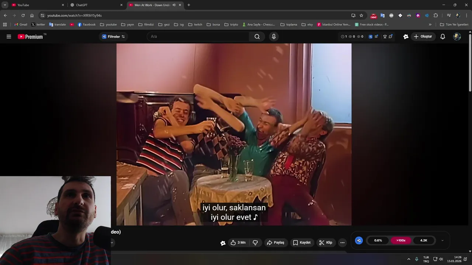Open Chrome three-dot menu
This screenshot has width=472, height=265.
[467, 15]
